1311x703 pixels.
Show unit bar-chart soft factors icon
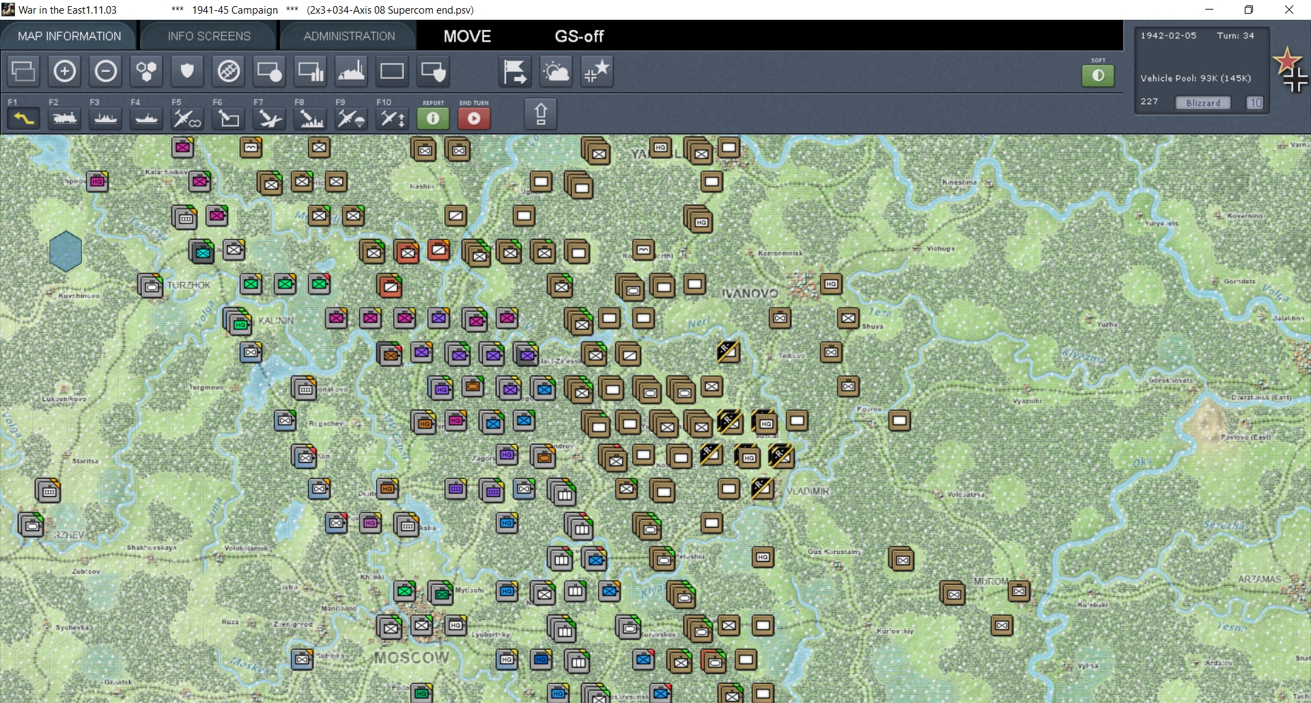click(311, 71)
